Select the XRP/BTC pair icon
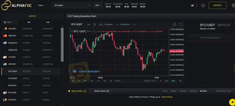The width and height of the screenshot is (235, 106). click(x=5, y=64)
